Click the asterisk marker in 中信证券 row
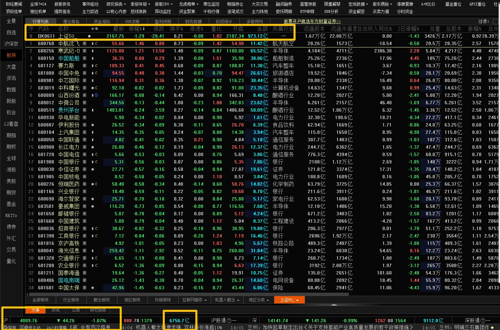Viewport: 500px width, 330px height. point(92,170)
